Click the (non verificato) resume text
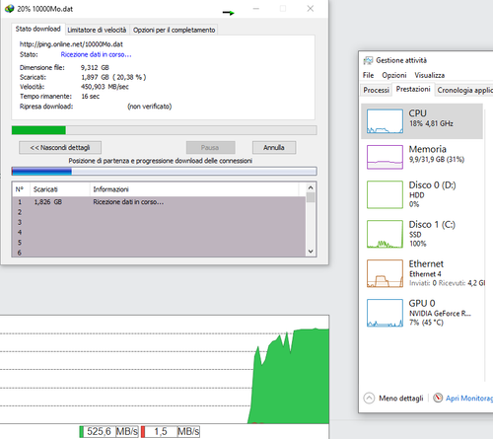The image size is (493, 439). tap(150, 107)
